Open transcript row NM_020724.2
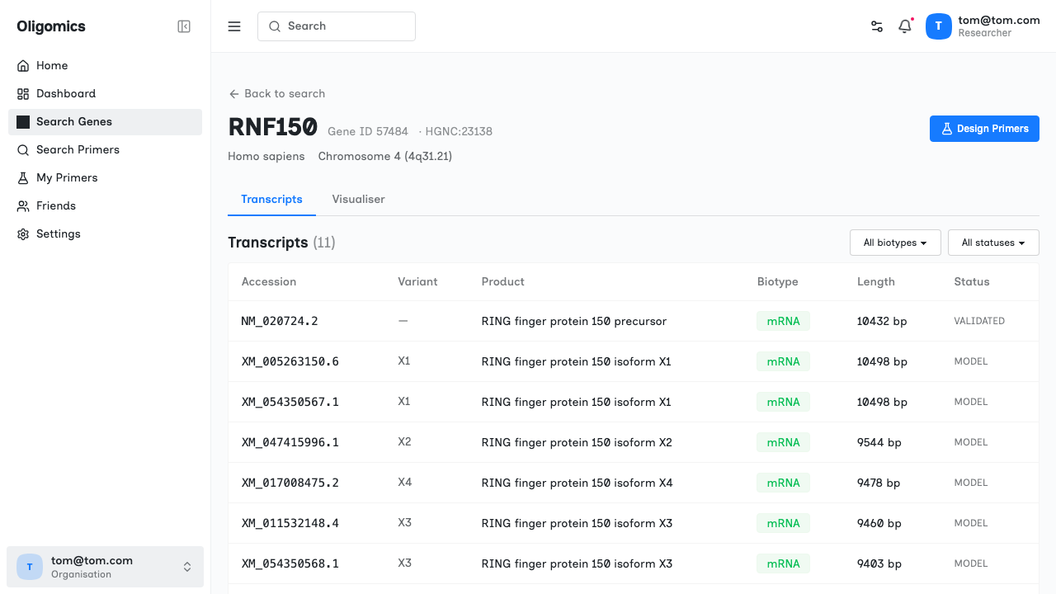This screenshot has width=1056, height=594. 634,321
